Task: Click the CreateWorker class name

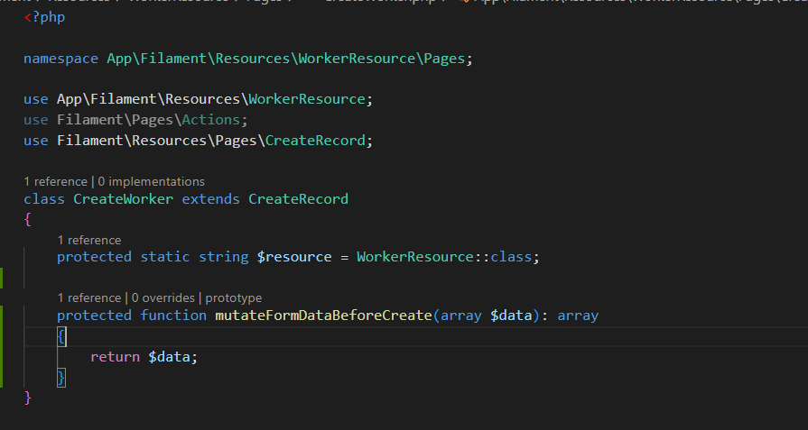Action: point(123,198)
